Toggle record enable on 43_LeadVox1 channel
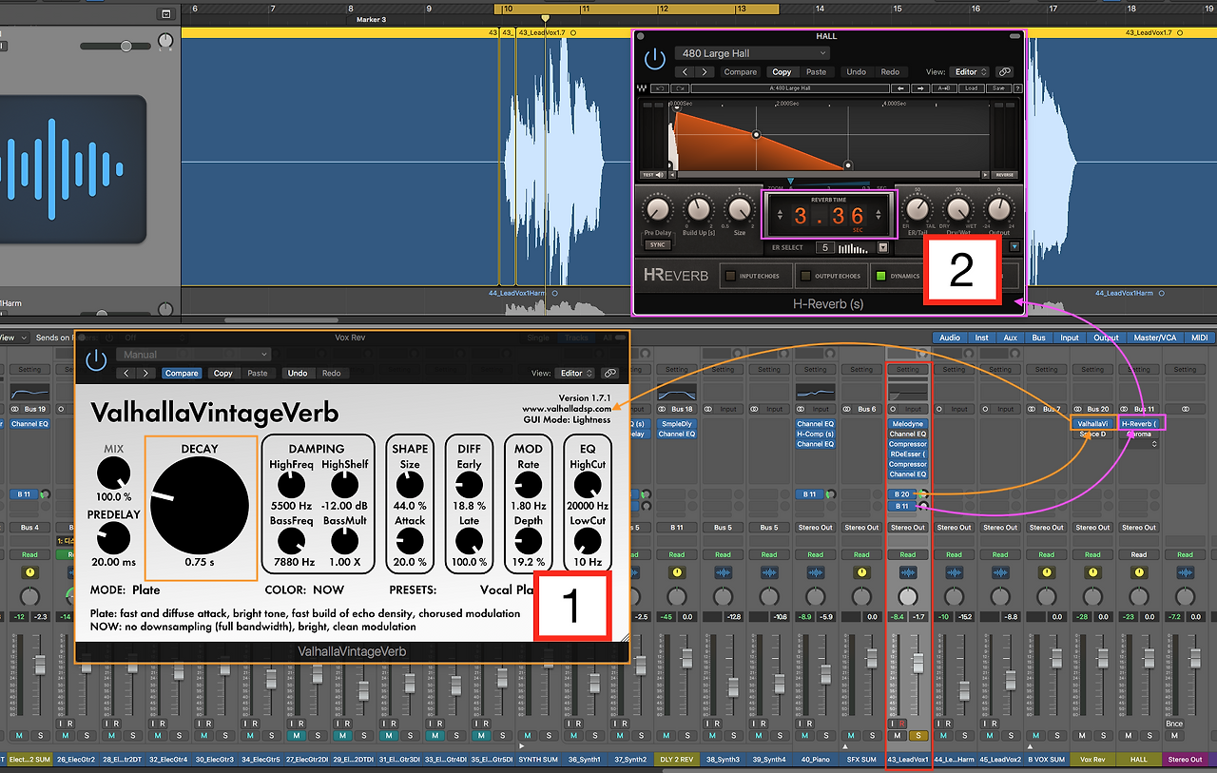Viewport: 1217px width, 773px height. point(903,723)
